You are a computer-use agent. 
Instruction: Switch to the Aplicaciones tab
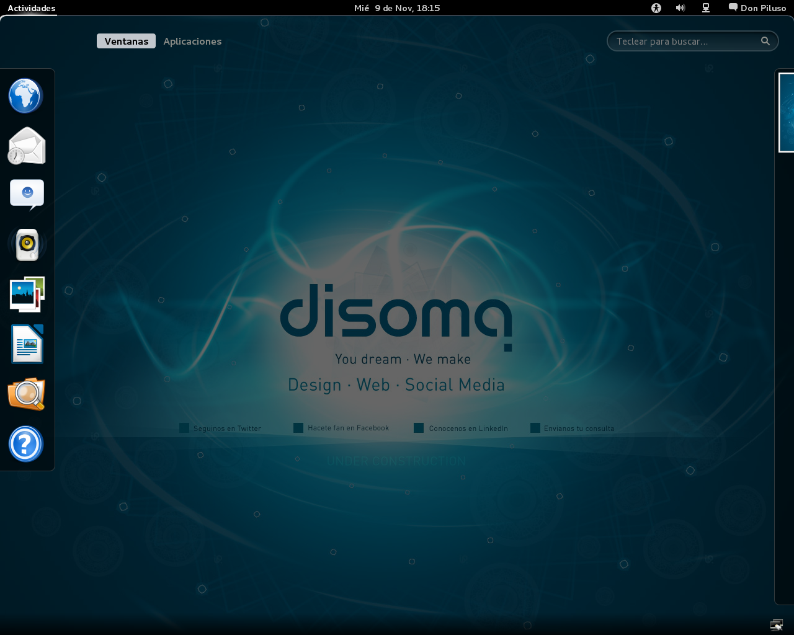click(x=192, y=41)
